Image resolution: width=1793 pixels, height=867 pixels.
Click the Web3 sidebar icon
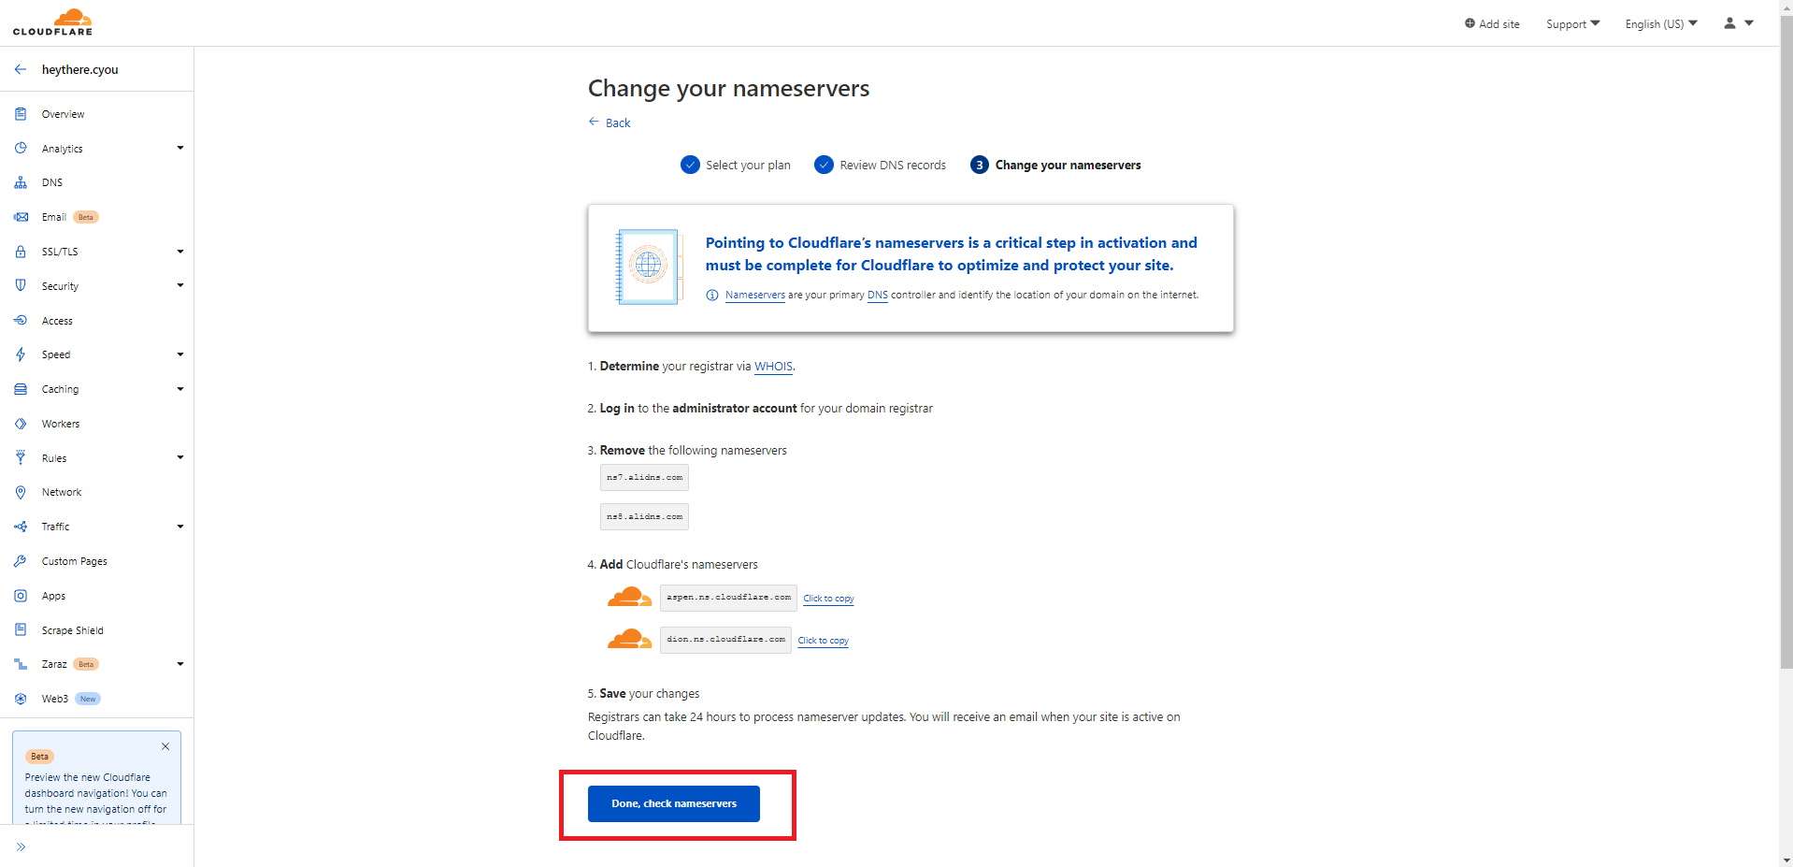[21, 699]
